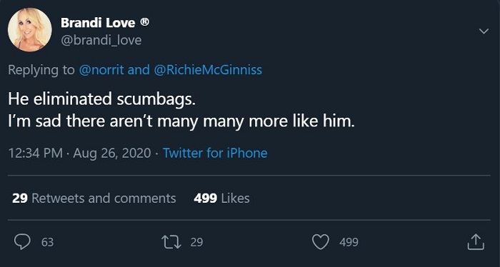Click the 12:34 PM Aug 26, 2020 timestamp
500x267 pixels.
coord(79,153)
